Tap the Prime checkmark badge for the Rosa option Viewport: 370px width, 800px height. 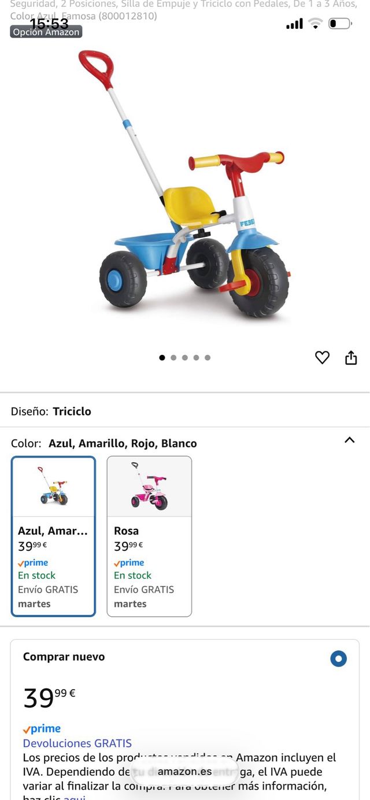tap(129, 562)
